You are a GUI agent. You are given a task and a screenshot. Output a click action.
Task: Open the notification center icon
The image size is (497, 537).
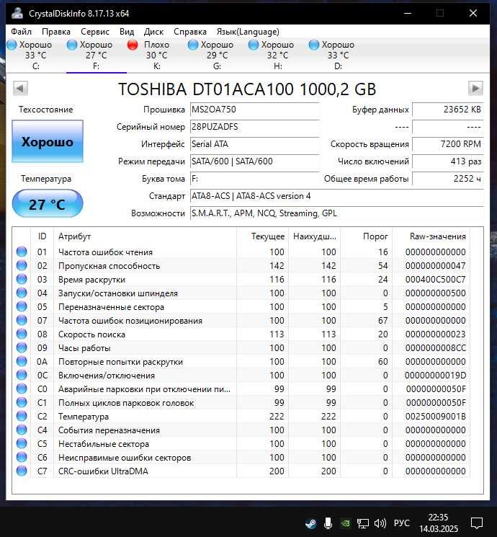(476, 523)
